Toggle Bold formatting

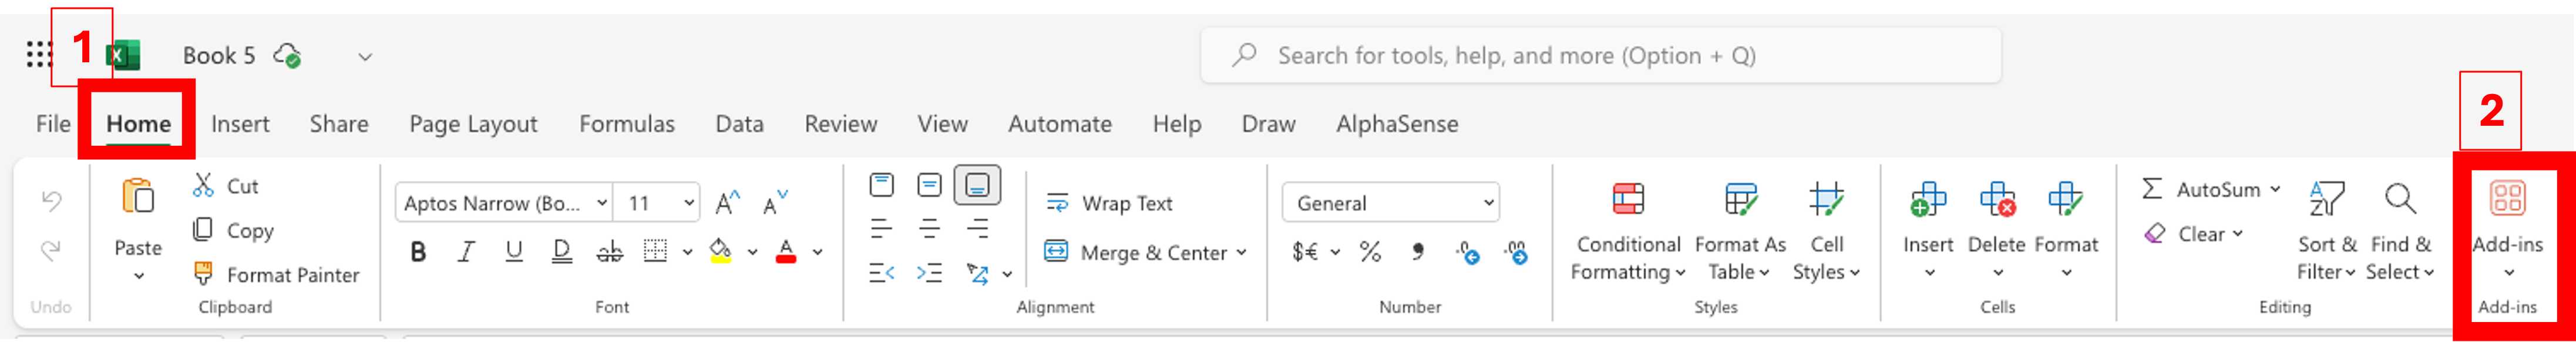pyautogui.click(x=418, y=252)
